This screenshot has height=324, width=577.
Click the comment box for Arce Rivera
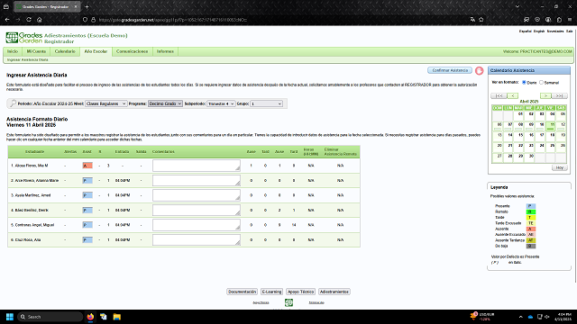pos(197,180)
